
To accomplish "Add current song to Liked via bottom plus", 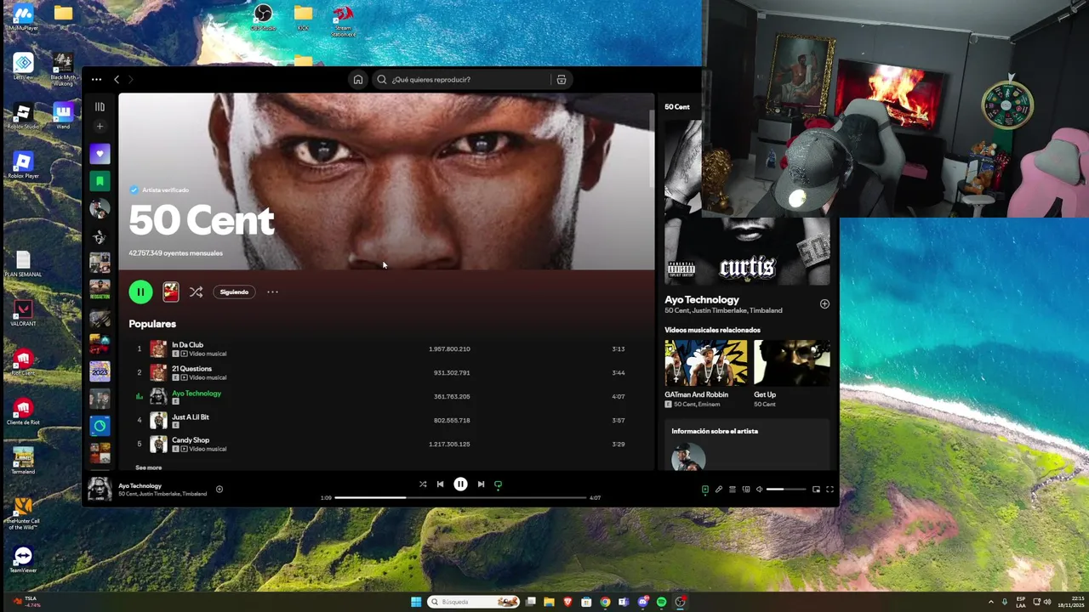I will 220,489.
